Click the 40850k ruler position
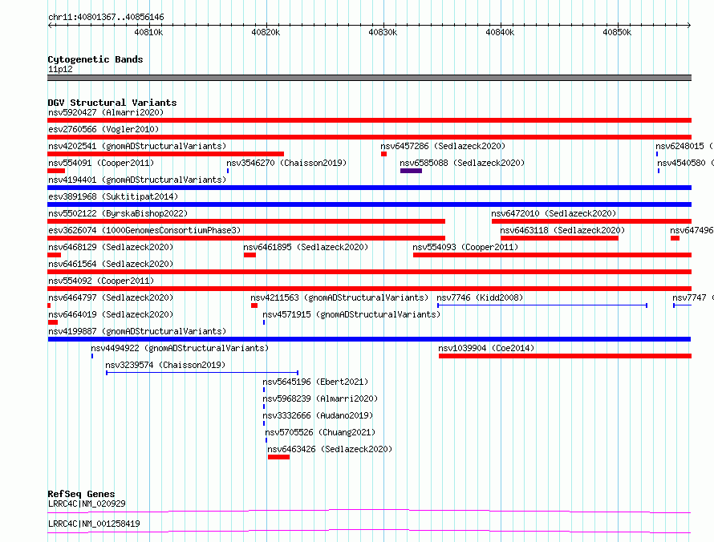 tap(617, 32)
